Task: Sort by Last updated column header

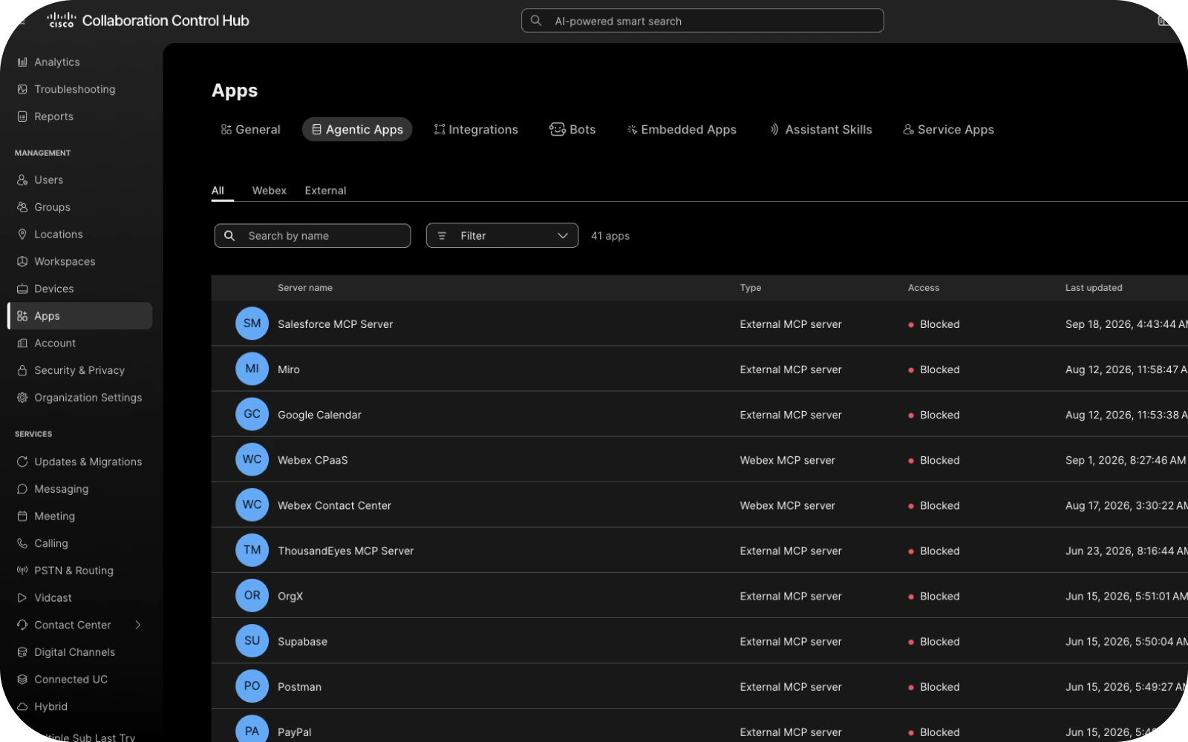Action: 1094,288
